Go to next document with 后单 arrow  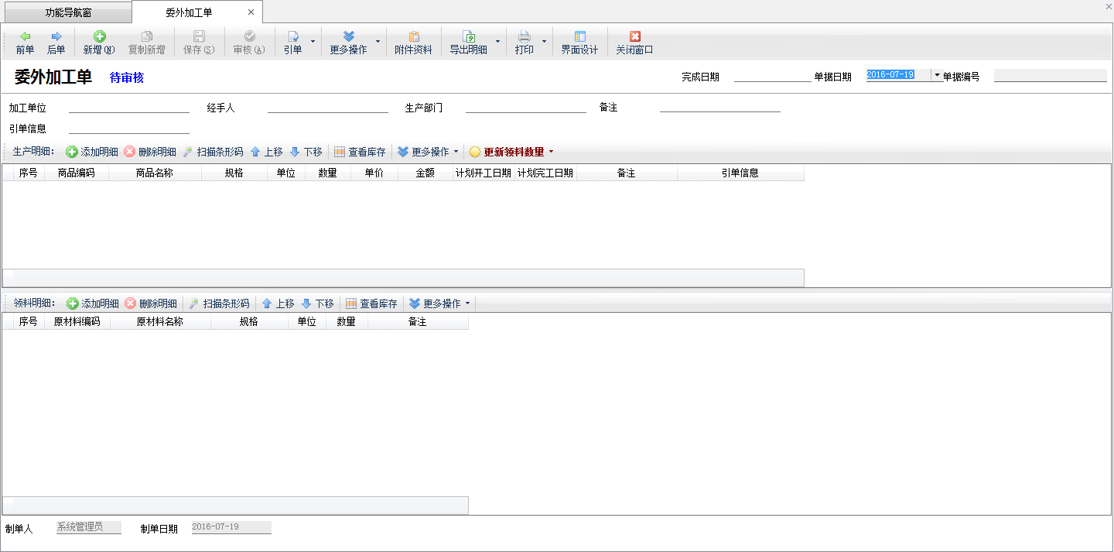click(56, 42)
